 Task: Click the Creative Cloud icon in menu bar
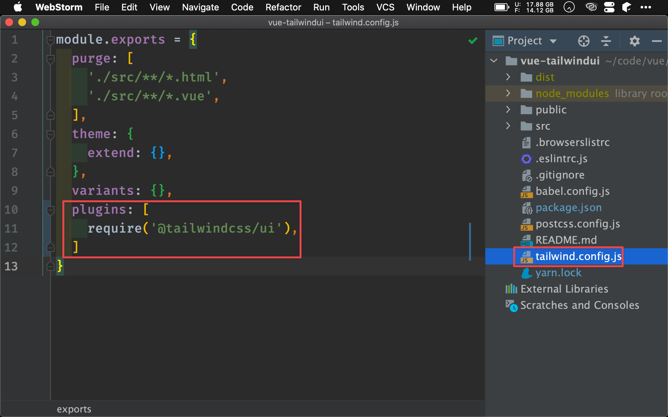click(591, 7)
